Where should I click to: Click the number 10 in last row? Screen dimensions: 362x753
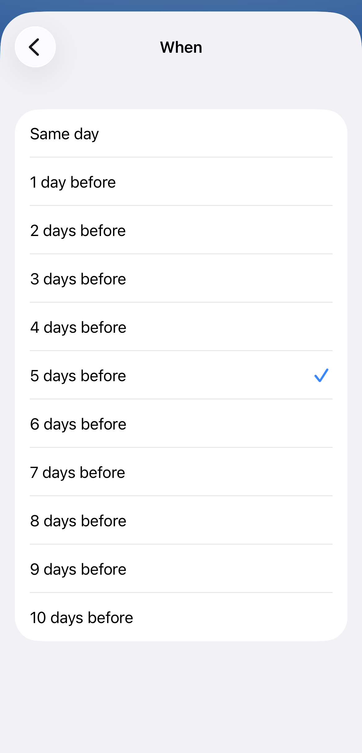click(38, 617)
